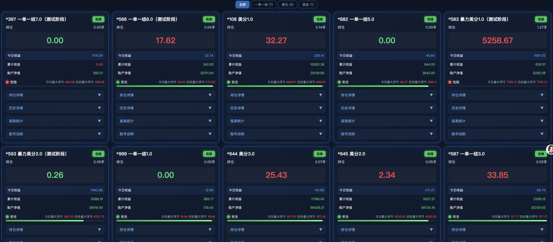The height and width of the screenshot is (242, 553).
Task: Click the 账户净值 row in card *587
Action: pos(497,208)
